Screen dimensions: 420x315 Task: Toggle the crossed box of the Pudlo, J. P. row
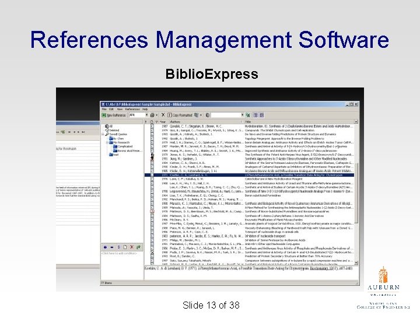coord(152,253)
